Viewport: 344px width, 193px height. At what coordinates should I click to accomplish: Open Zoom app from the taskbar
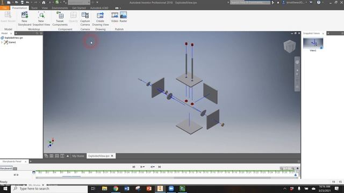[171, 188]
